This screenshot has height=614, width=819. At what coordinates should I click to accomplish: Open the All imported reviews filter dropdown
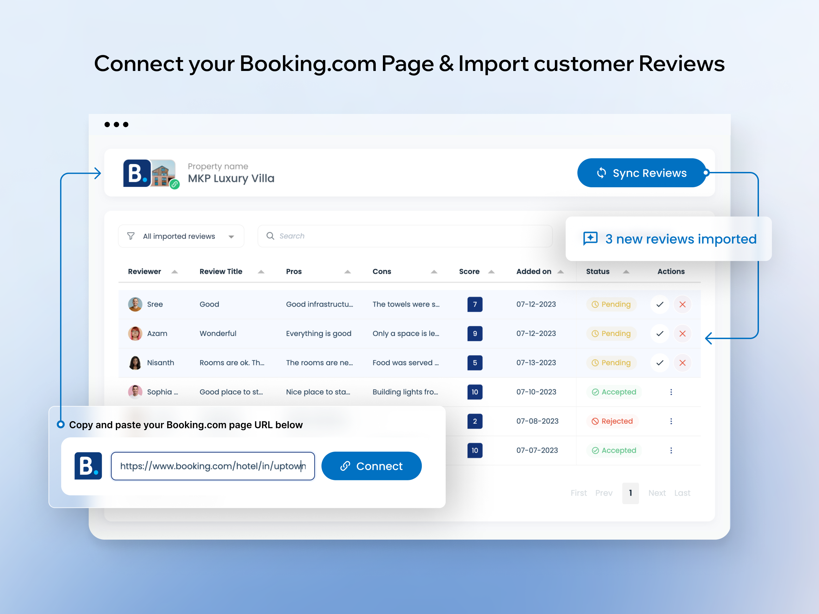point(181,236)
